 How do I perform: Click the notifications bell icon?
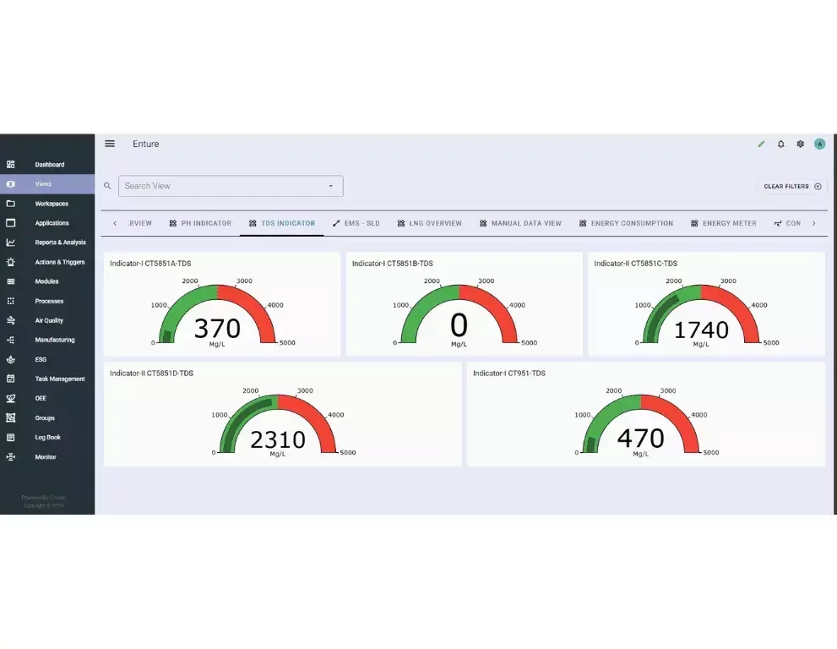780,144
